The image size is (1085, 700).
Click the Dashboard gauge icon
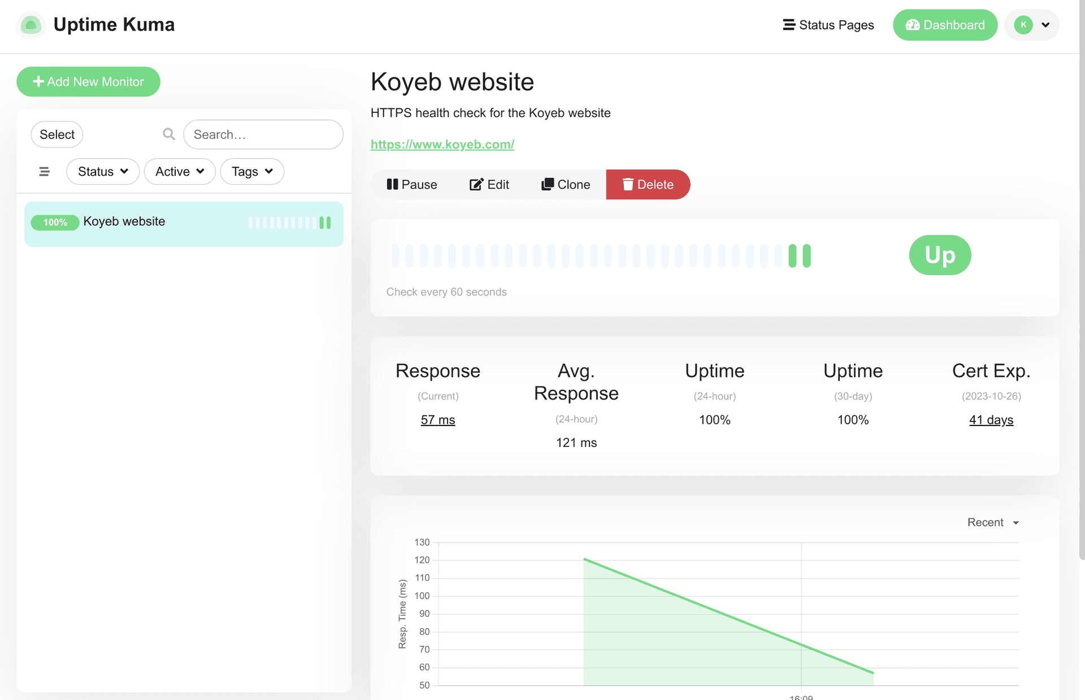[913, 25]
